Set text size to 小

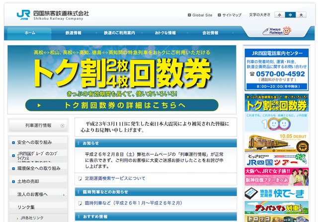(x=280, y=15)
